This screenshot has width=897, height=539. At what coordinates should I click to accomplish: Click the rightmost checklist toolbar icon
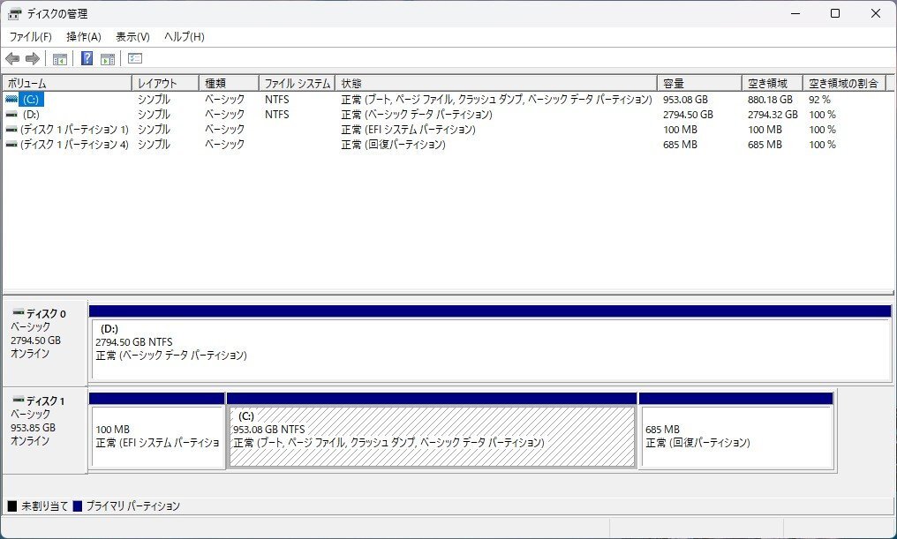pos(134,58)
